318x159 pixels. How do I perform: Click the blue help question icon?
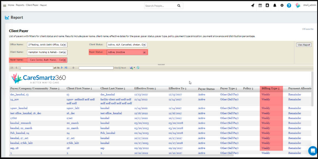tap(289, 5)
